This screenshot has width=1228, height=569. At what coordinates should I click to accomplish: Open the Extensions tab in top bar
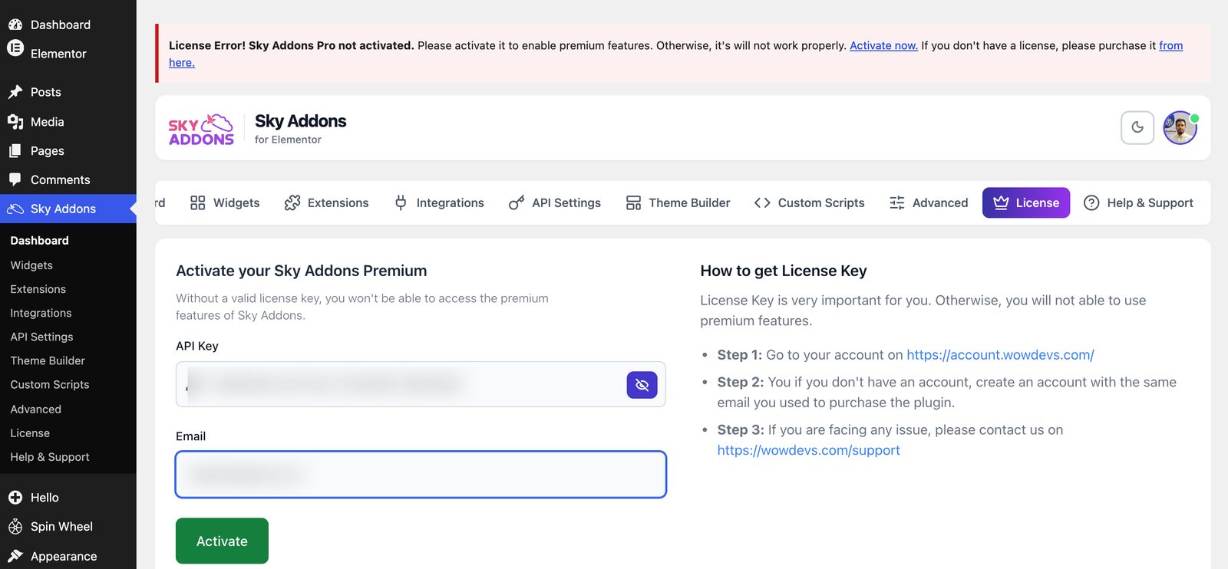326,202
